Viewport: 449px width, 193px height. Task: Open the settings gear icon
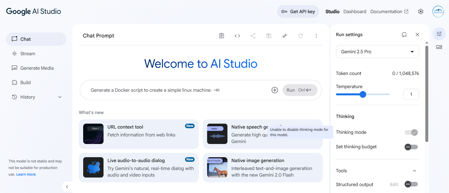421,12
